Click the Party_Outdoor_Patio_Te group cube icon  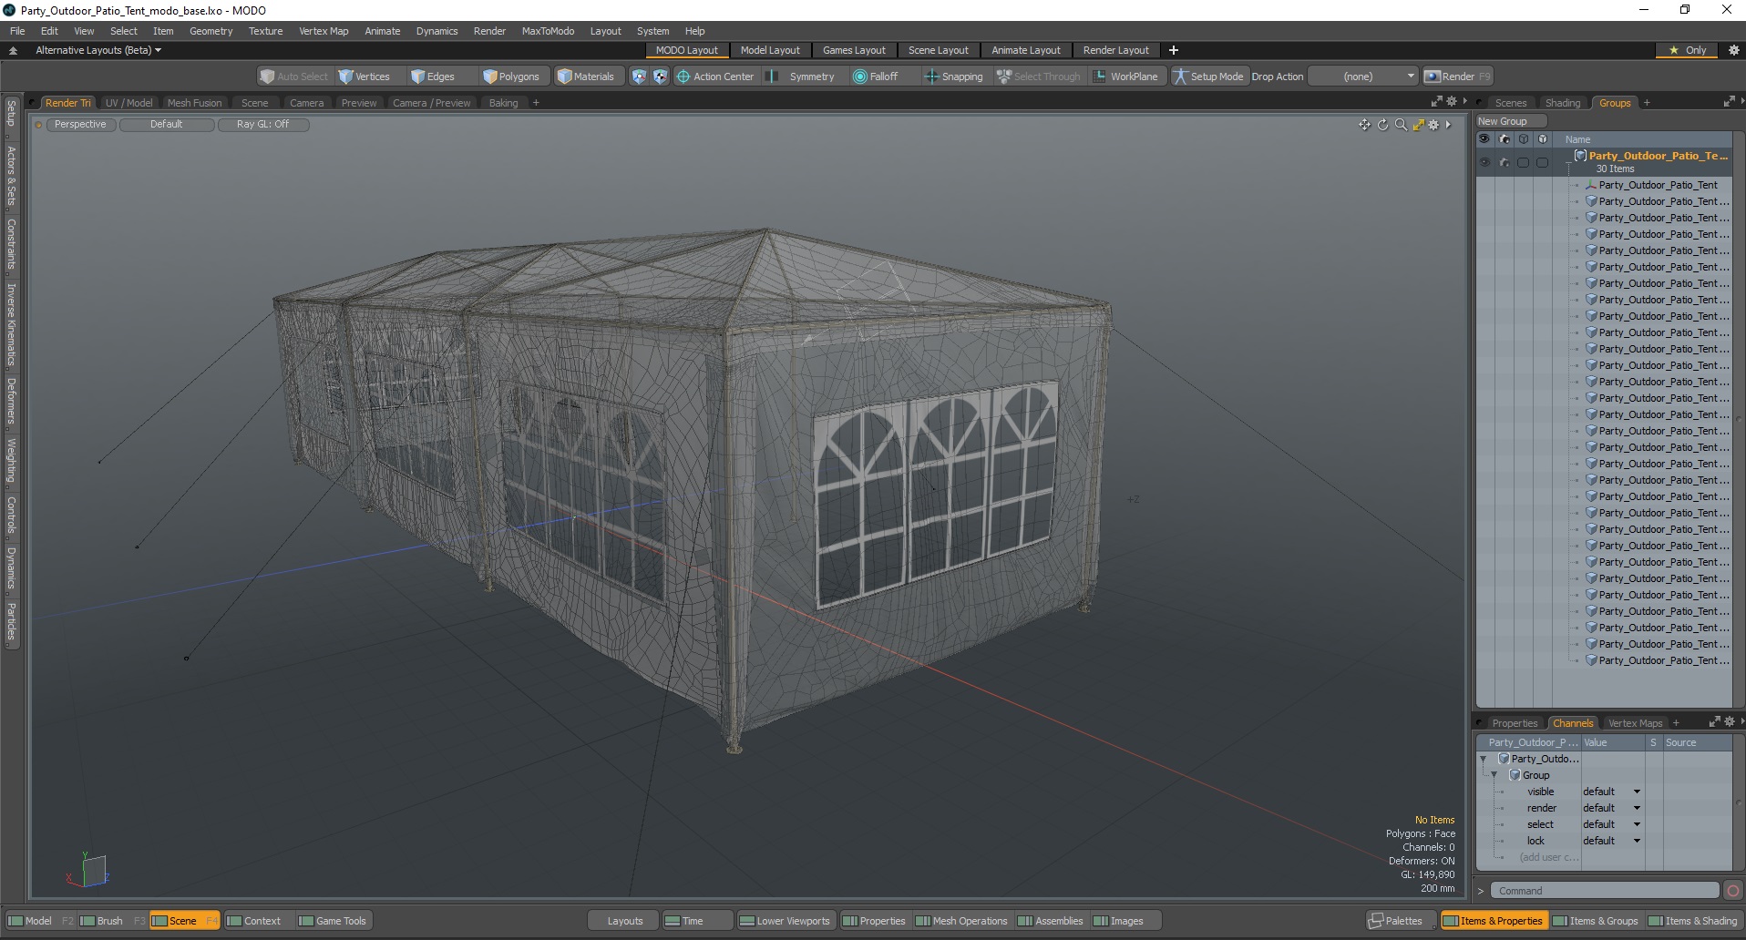tap(1581, 156)
